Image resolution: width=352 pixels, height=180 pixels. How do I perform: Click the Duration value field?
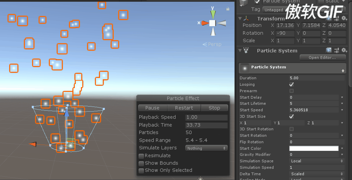point(317,78)
